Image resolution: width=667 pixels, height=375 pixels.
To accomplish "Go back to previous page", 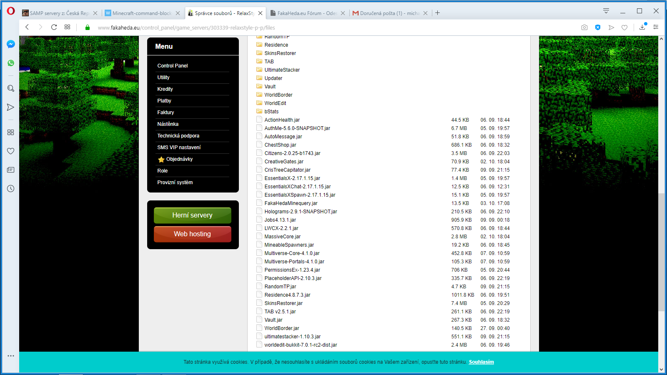I will pos(27,27).
